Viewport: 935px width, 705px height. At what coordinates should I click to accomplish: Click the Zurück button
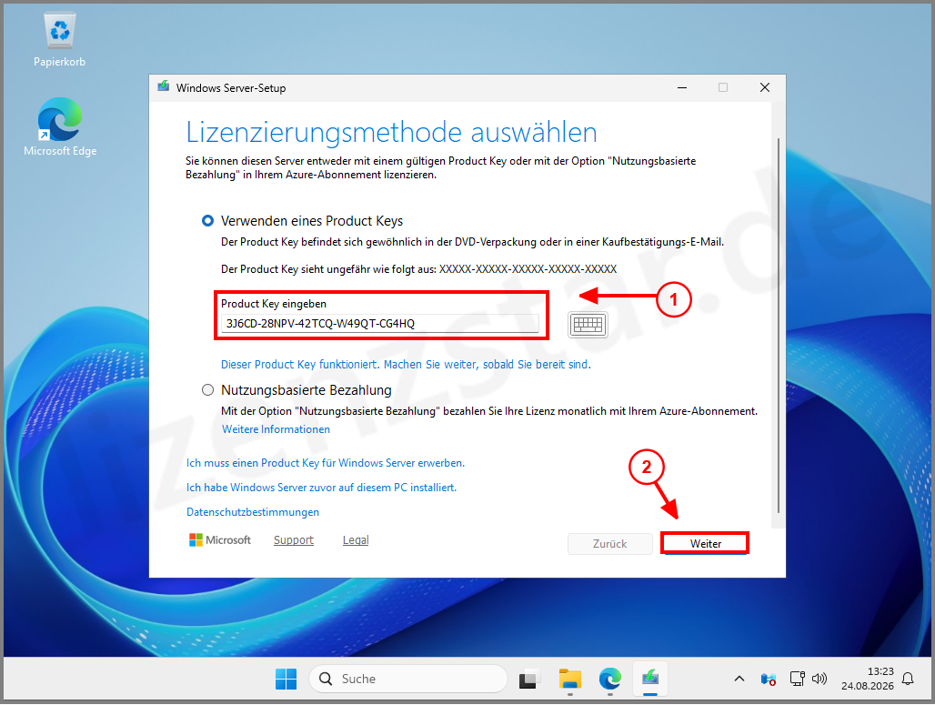point(610,543)
